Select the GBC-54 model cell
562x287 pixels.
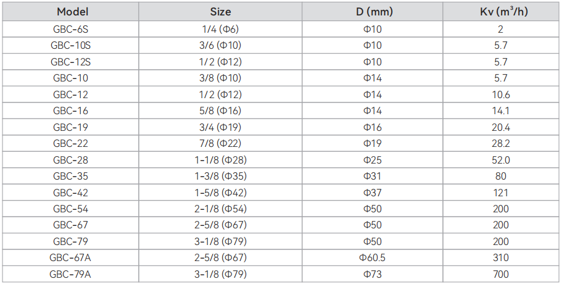(70, 209)
